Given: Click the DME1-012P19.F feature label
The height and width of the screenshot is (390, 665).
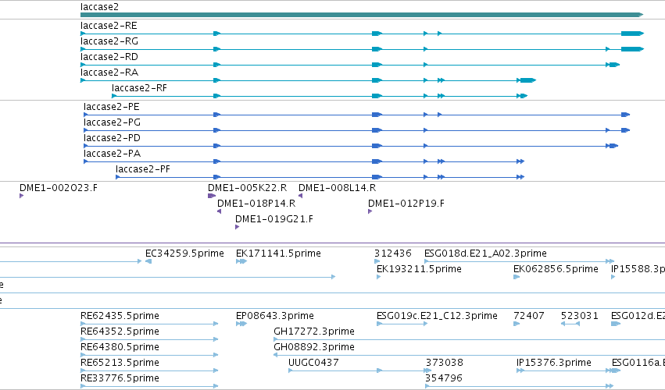Looking at the screenshot, I should coord(406,204).
